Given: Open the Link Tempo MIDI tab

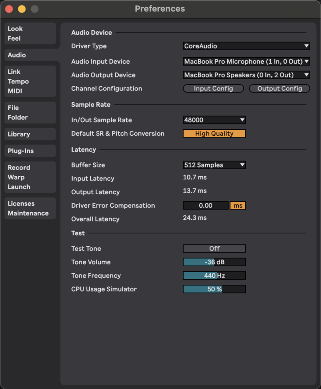Looking at the screenshot, I should click(30, 81).
